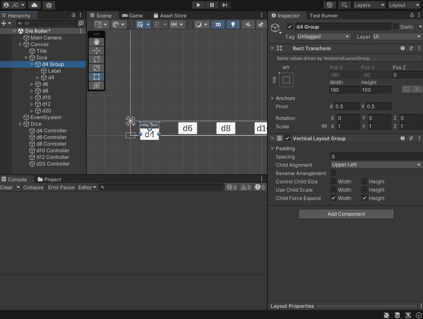Select the Move tool
This screenshot has height=319, width=423.
pos(97,51)
